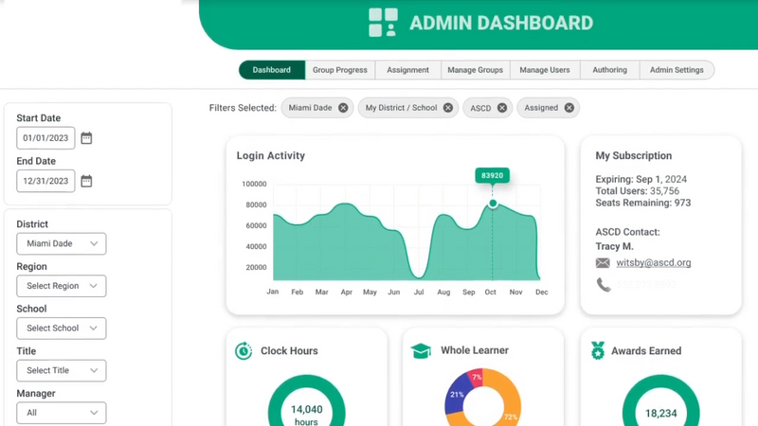
Task: Click the Tracy M. contact name
Action: (x=614, y=246)
